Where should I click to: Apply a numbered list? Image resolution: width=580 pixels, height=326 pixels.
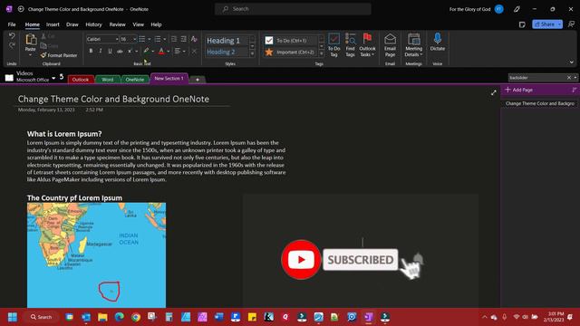pyautogui.click(x=158, y=39)
